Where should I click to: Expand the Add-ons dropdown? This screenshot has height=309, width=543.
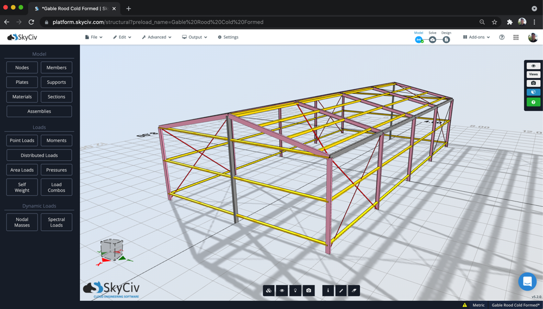(x=477, y=37)
